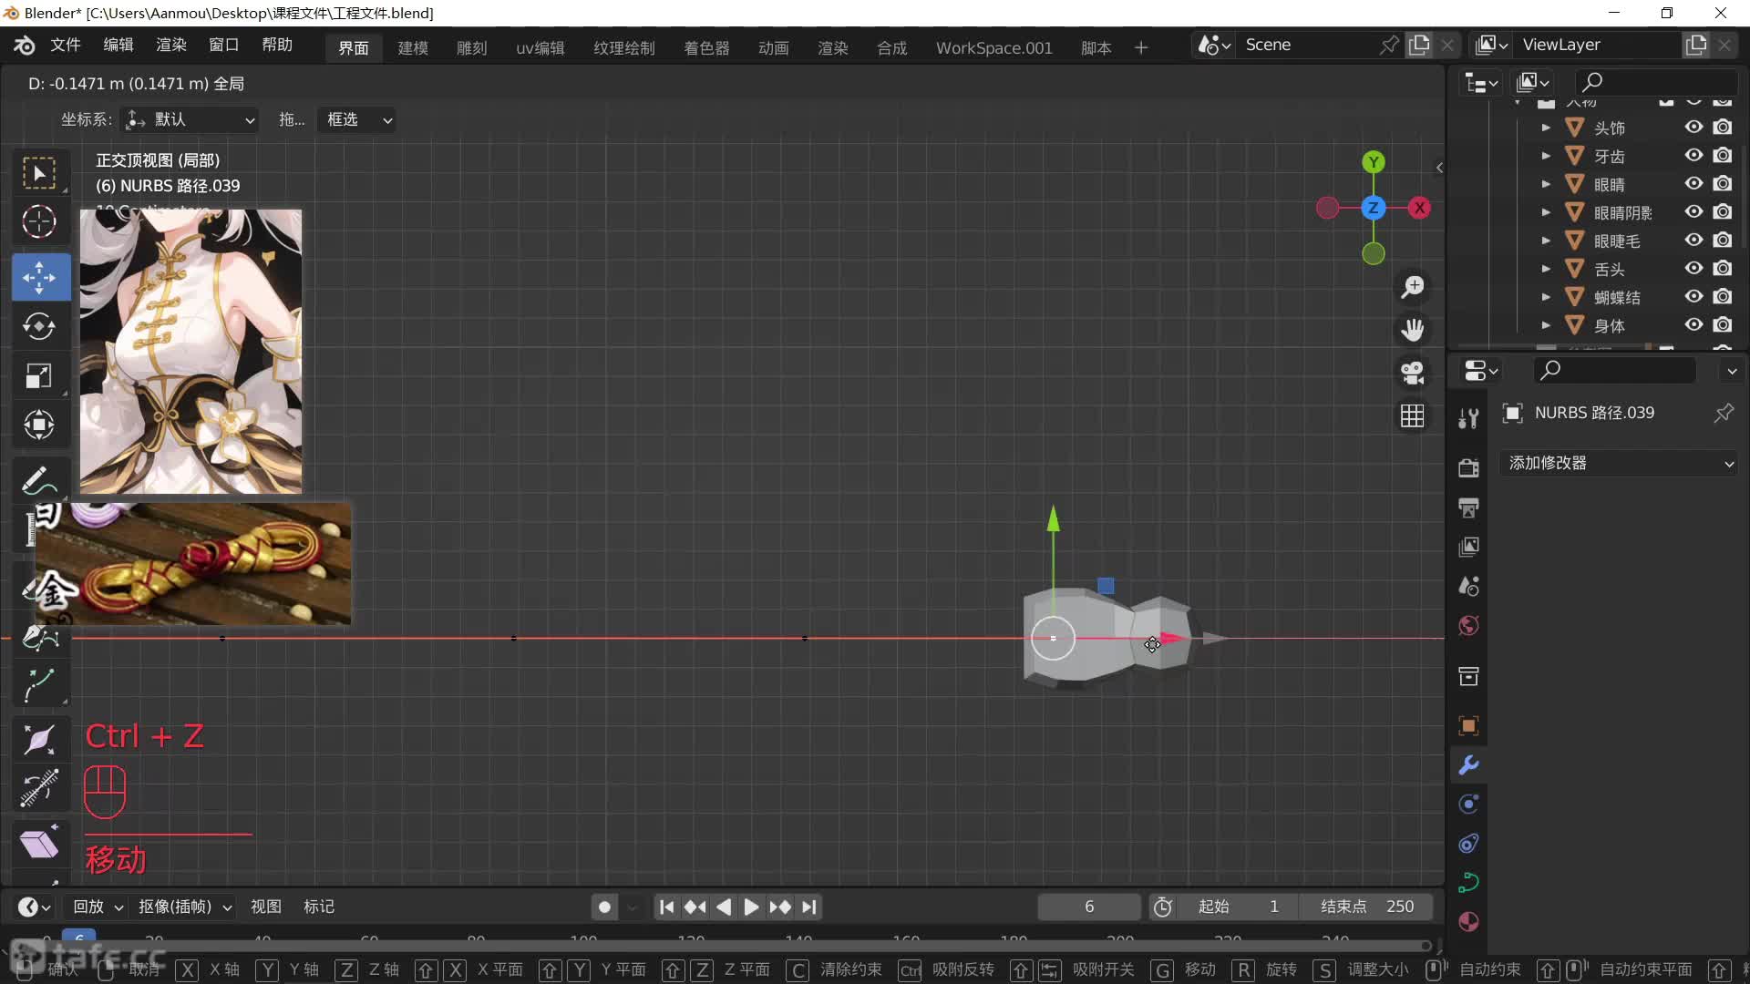Image resolution: width=1750 pixels, height=984 pixels.
Task: Switch orthographic/perspective grid icon
Action: [x=1413, y=415]
